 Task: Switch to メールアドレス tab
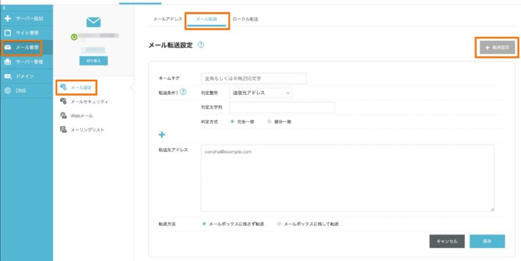(x=168, y=19)
